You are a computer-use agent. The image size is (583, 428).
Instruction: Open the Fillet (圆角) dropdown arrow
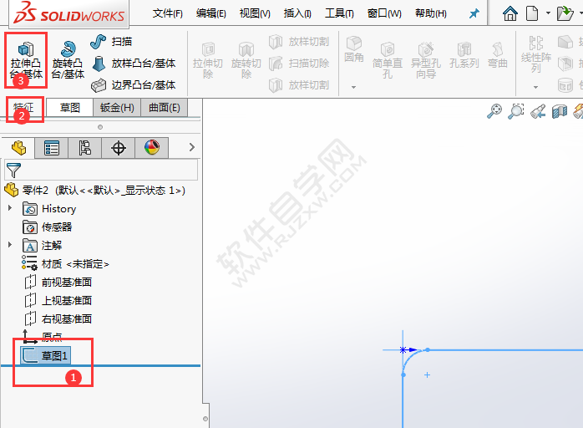(x=353, y=87)
